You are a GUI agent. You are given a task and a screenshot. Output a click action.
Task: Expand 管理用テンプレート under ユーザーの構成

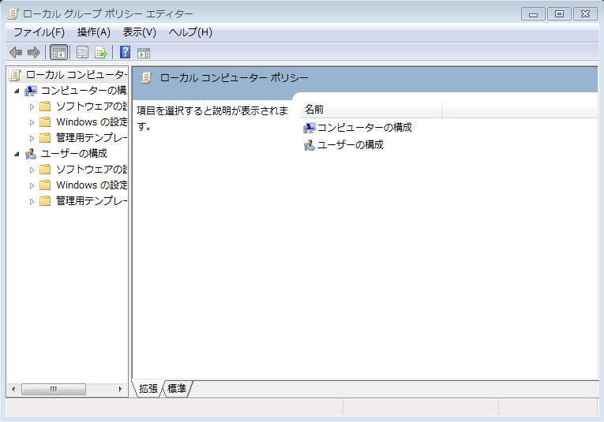32,202
